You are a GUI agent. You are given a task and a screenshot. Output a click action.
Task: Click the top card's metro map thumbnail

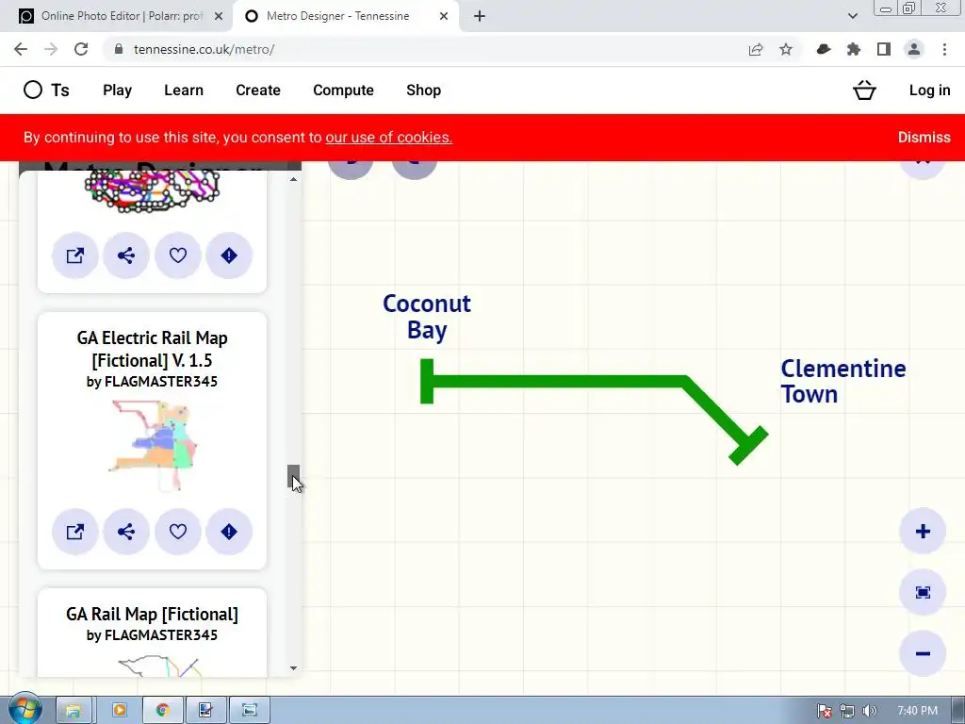point(152,191)
